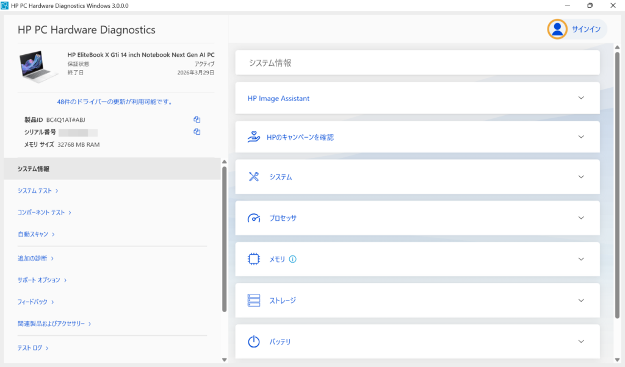
Task: Copy the serial number with copy icon
Action: pos(197,132)
